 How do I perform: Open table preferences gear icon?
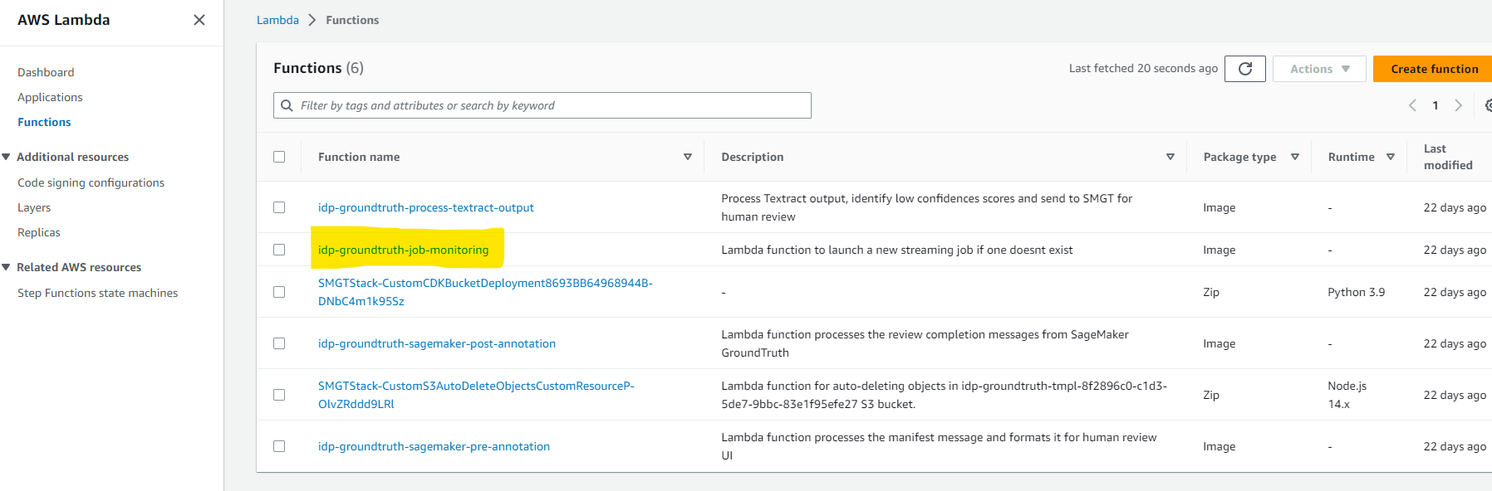click(x=1488, y=105)
